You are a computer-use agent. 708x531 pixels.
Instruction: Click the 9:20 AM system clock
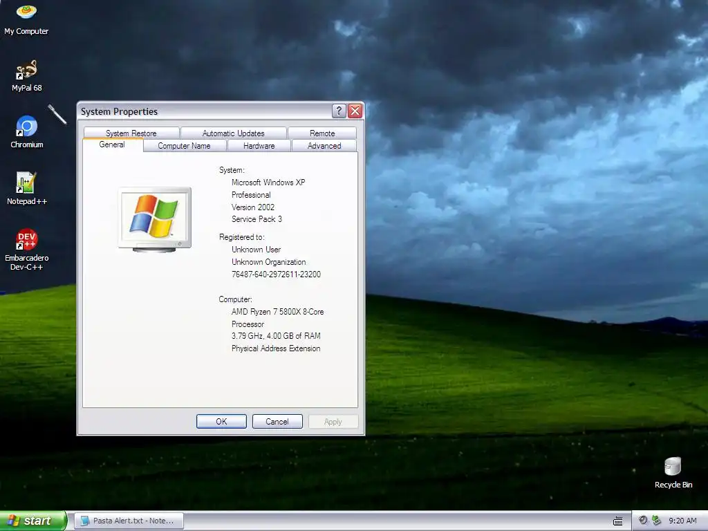point(682,521)
